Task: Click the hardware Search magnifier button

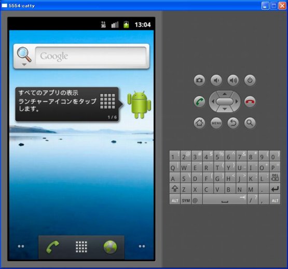Action: point(250,123)
